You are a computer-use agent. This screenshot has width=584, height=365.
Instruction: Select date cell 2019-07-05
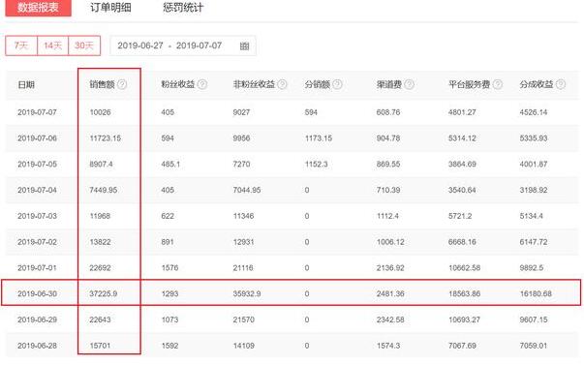click(37, 165)
